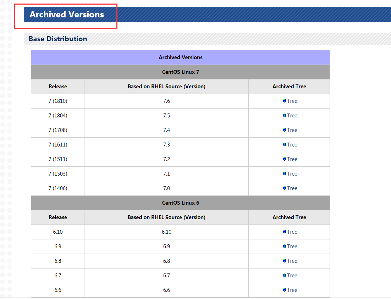
Task: Click Archived Tree header under CentOS Linux 7
Action: click(x=289, y=87)
